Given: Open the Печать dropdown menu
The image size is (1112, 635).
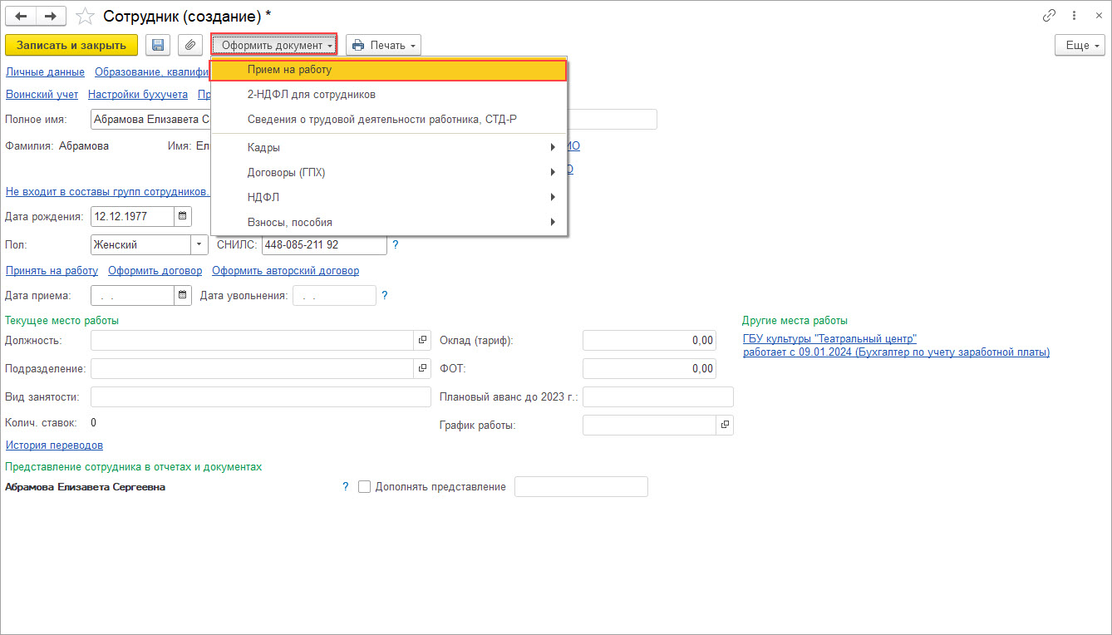Looking at the screenshot, I should (x=383, y=45).
